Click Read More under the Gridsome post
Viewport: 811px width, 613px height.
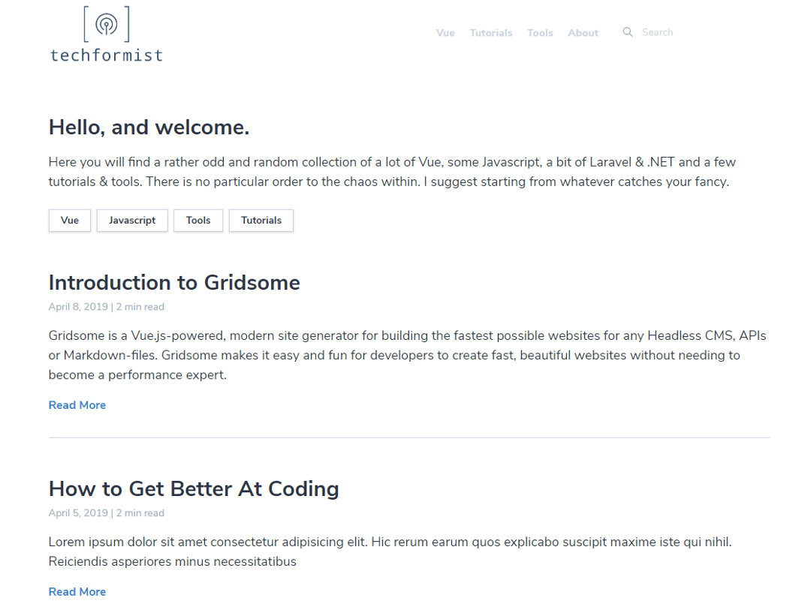77,405
